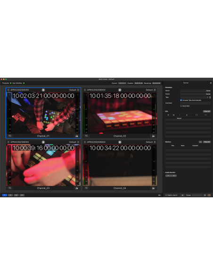Click the Source column tag in EDL list
The height and width of the screenshot is (275, 213).
(179, 118)
